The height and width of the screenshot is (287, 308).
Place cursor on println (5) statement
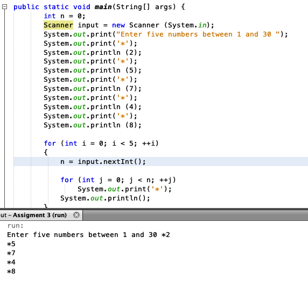(x=92, y=70)
